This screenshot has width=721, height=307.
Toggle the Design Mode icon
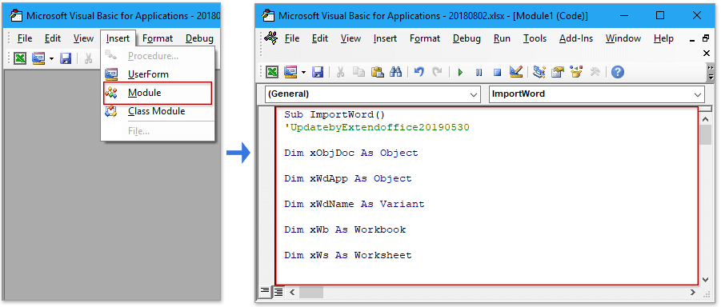pyautogui.click(x=516, y=72)
